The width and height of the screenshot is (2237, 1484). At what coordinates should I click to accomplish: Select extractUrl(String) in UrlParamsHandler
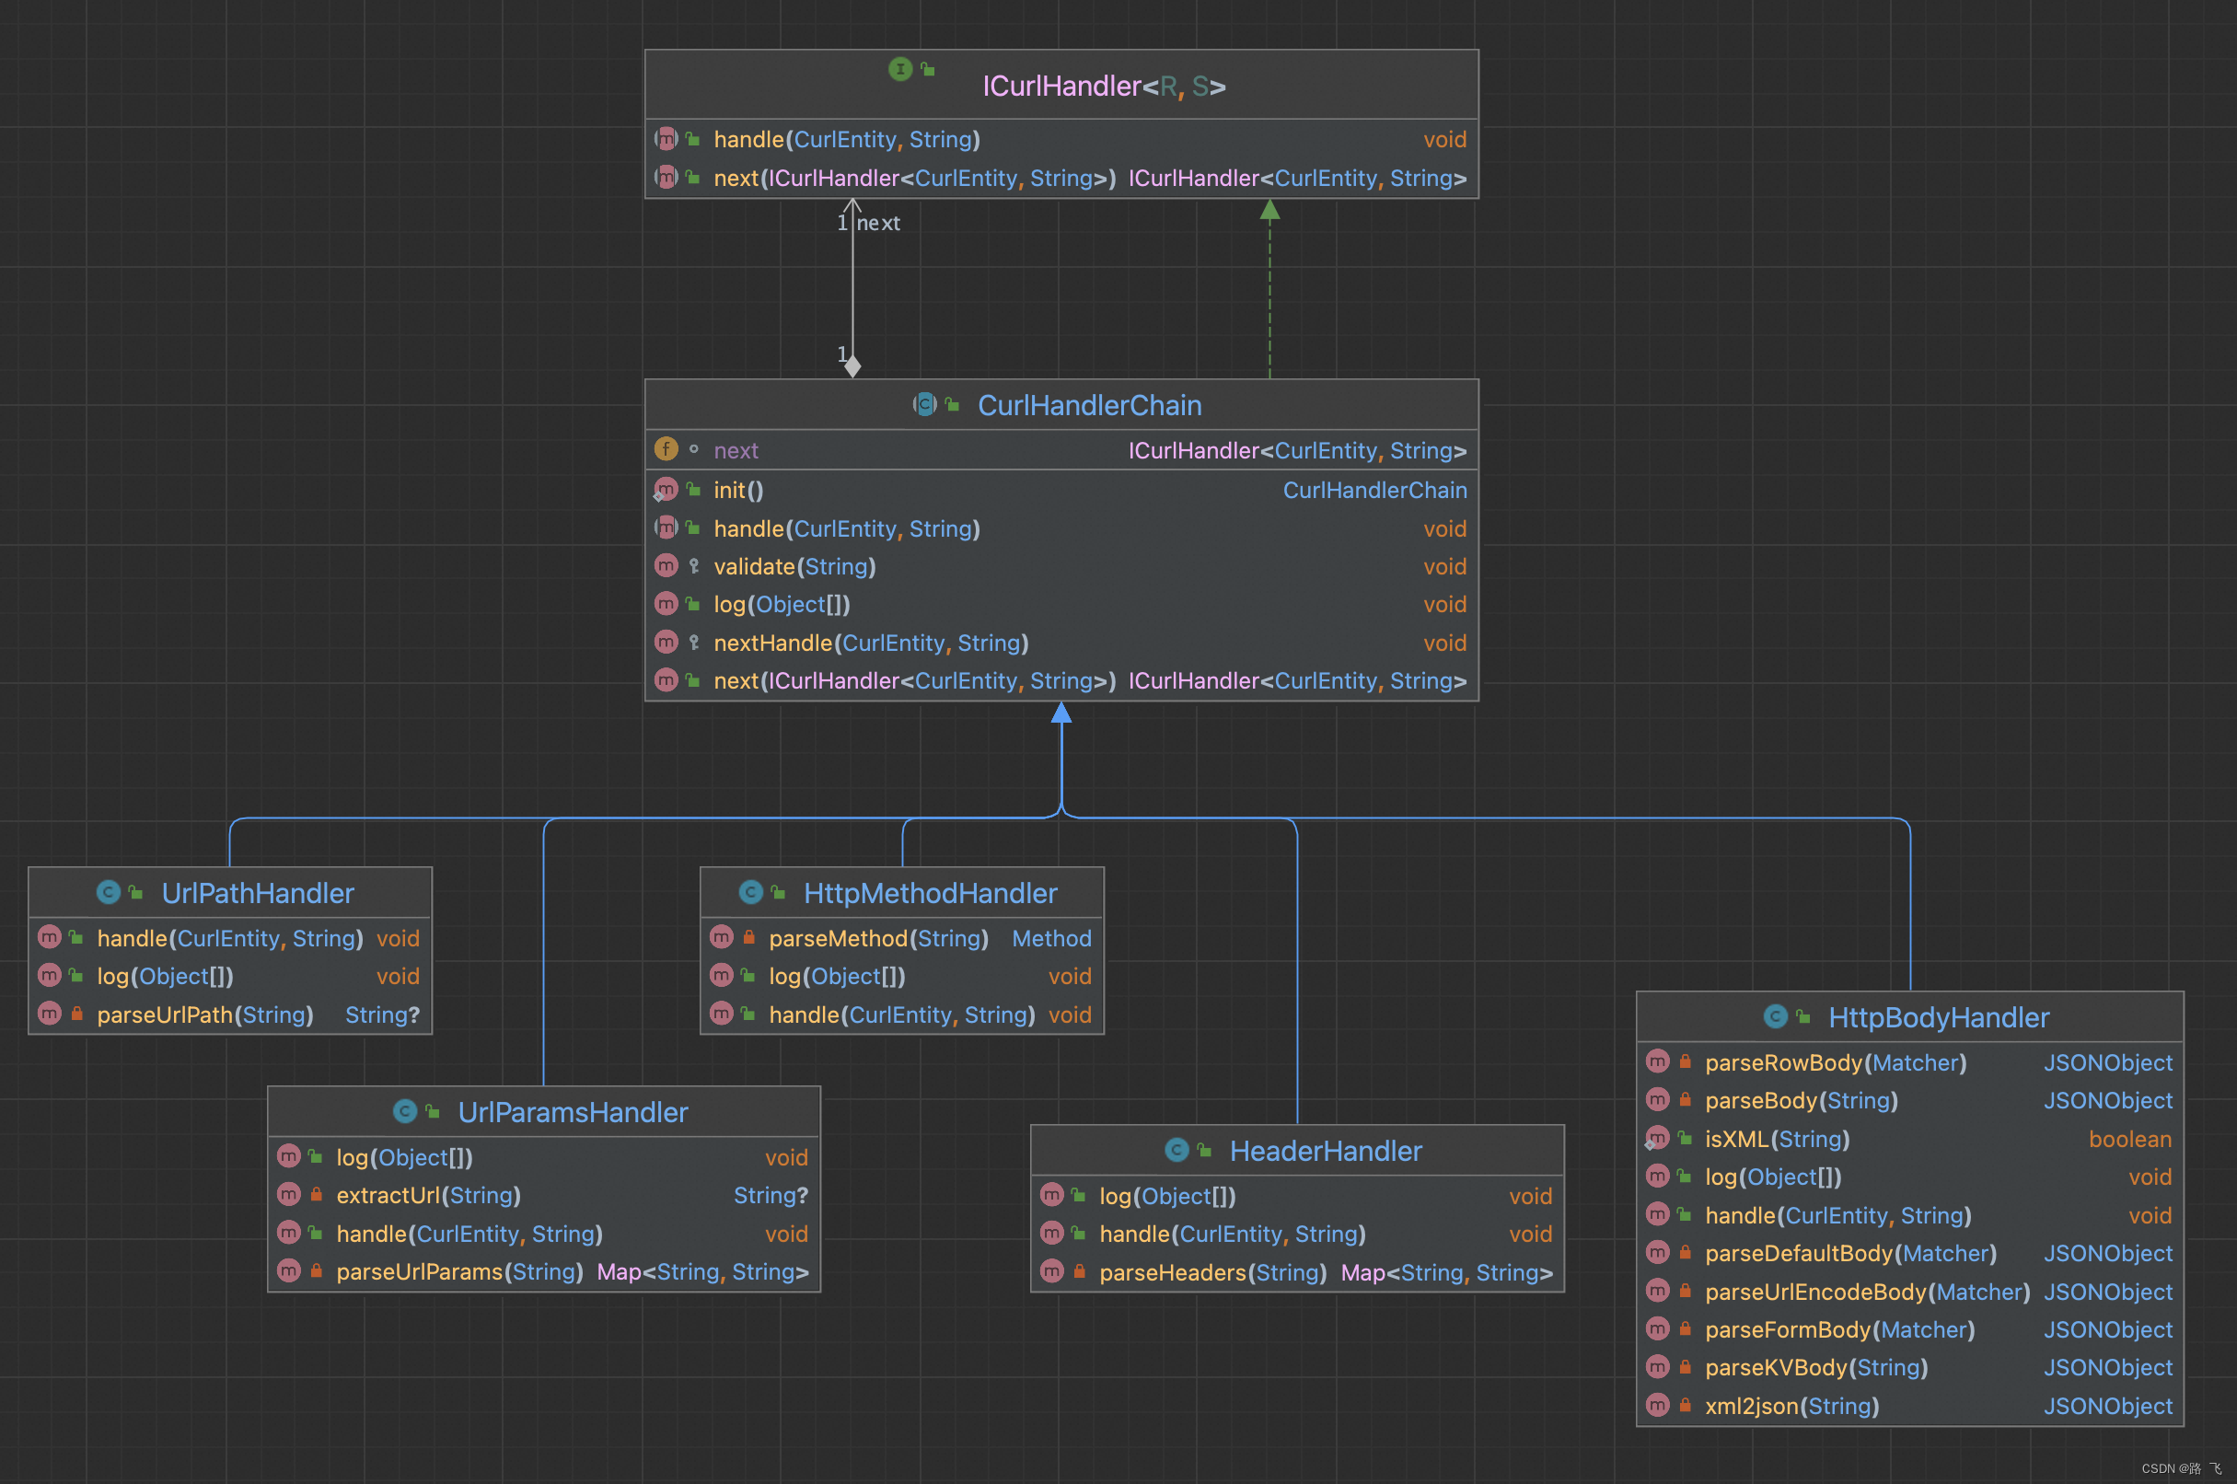click(428, 1195)
